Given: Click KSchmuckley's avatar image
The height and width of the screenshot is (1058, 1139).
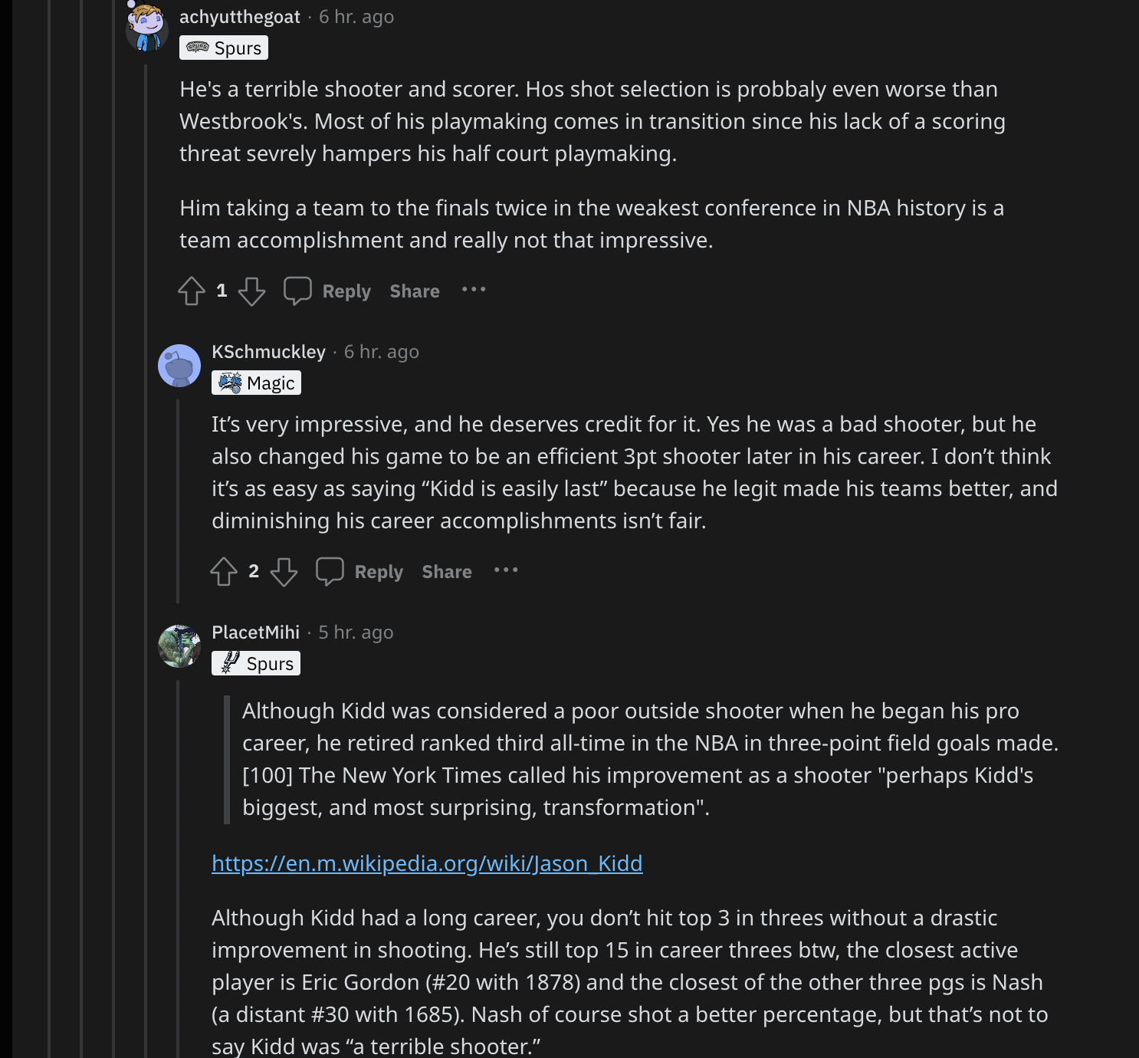Looking at the screenshot, I should click(179, 366).
